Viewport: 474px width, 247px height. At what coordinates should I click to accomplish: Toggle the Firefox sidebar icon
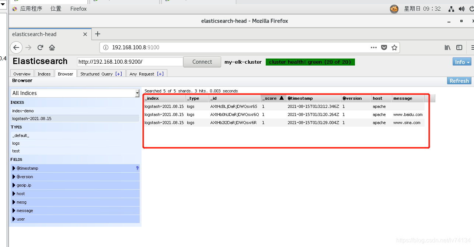[459, 47]
